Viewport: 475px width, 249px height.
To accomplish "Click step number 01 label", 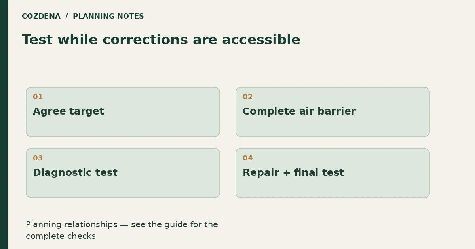I will (38, 97).
